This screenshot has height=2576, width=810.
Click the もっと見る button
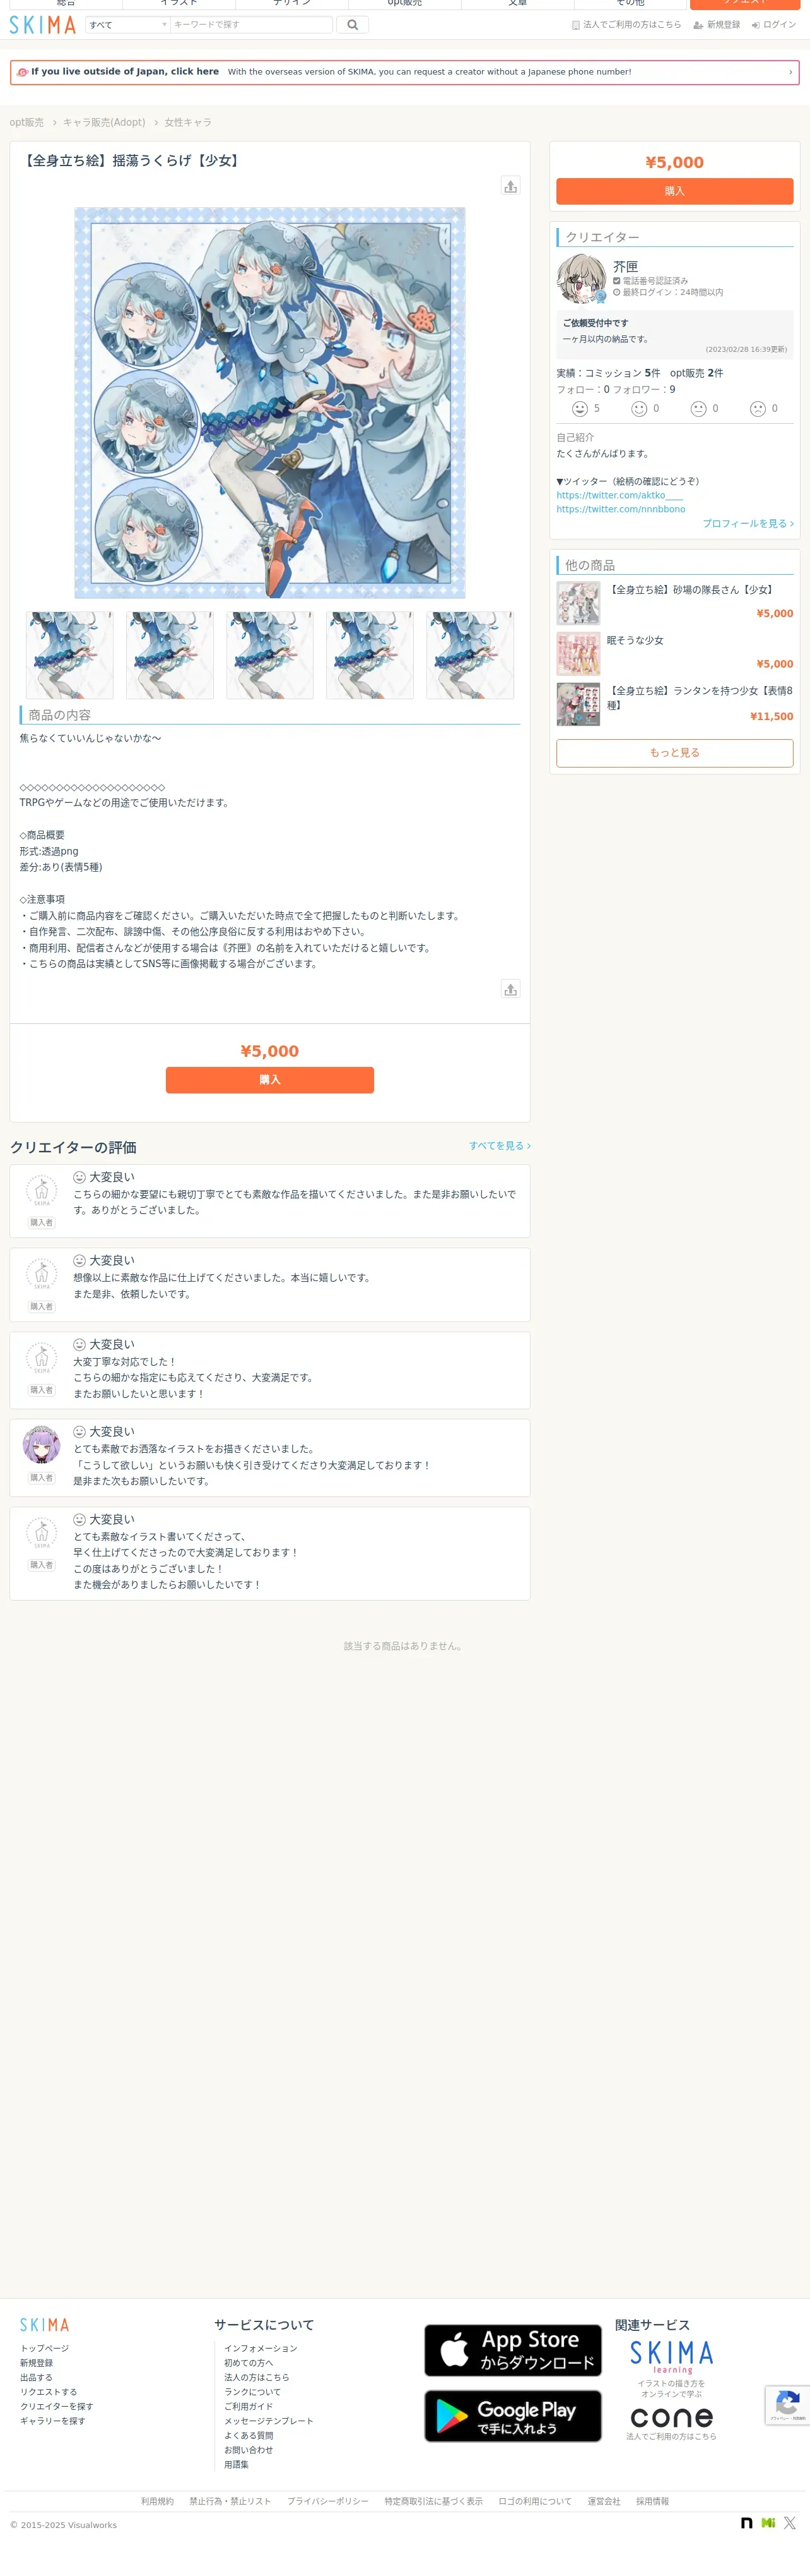tap(674, 753)
